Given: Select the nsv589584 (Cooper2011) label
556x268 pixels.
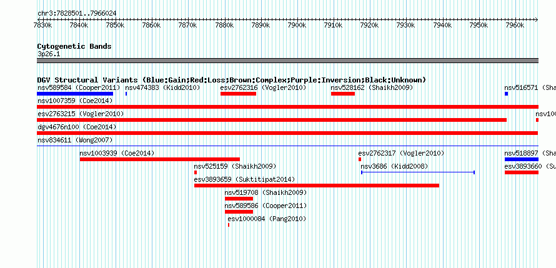Looking at the screenshot, I should [79, 87].
